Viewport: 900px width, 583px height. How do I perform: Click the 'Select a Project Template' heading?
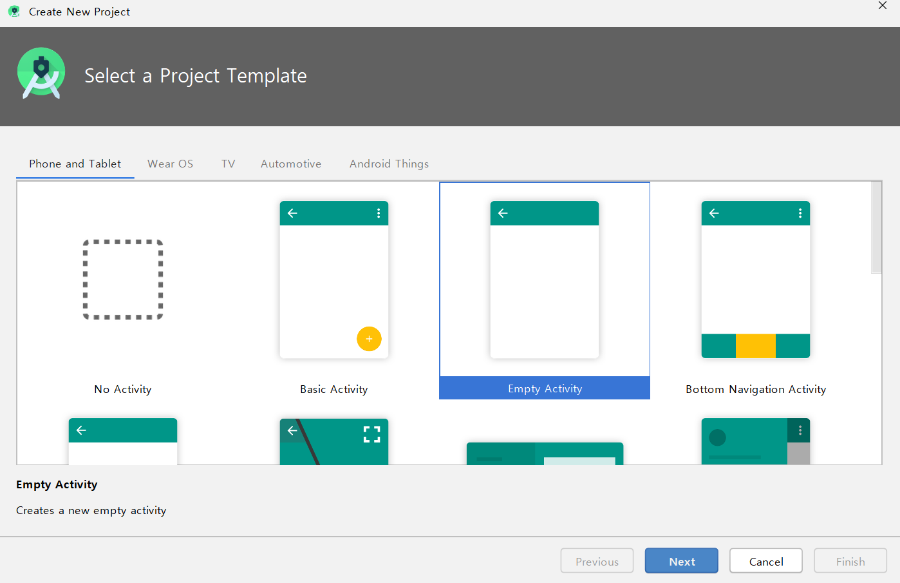(x=196, y=76)
